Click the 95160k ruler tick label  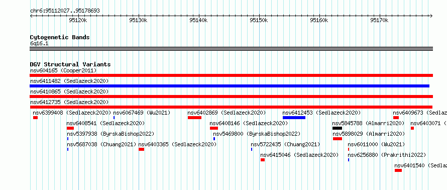tap(319, 20)
